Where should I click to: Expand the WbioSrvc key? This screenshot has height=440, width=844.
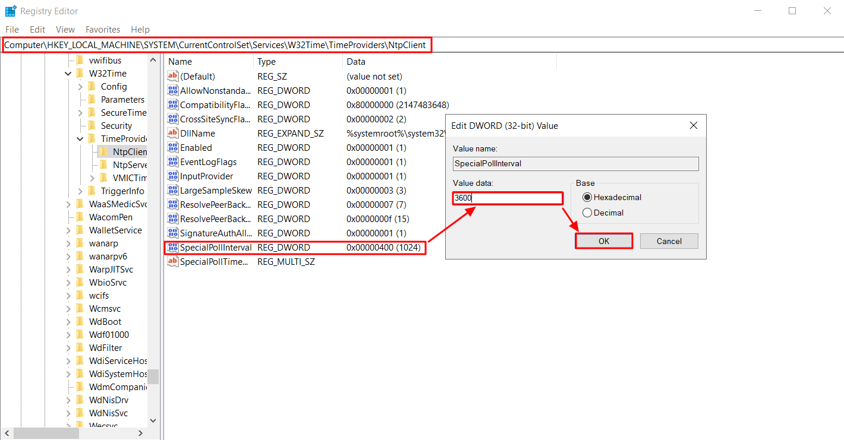[68, 283]
